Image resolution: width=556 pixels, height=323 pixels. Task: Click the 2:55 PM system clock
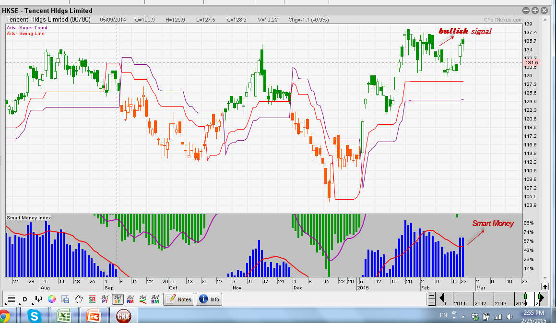pos(533,313)
